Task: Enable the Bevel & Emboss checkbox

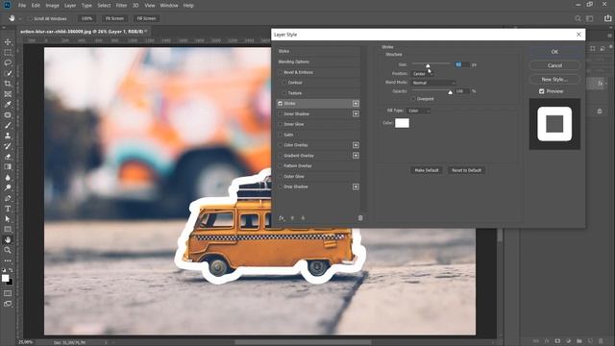Action: pyautogui.click(x=280, y=72)
